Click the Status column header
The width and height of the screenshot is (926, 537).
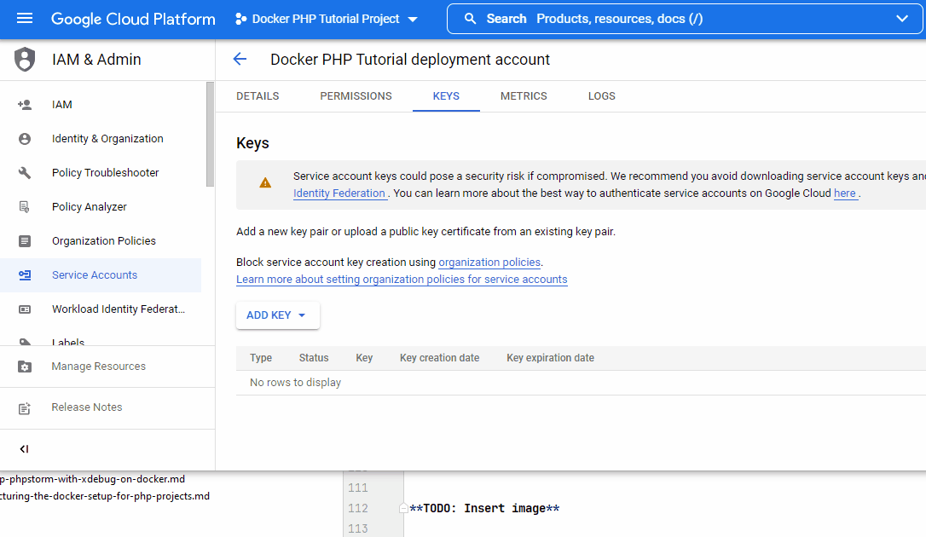coord(314,358)
